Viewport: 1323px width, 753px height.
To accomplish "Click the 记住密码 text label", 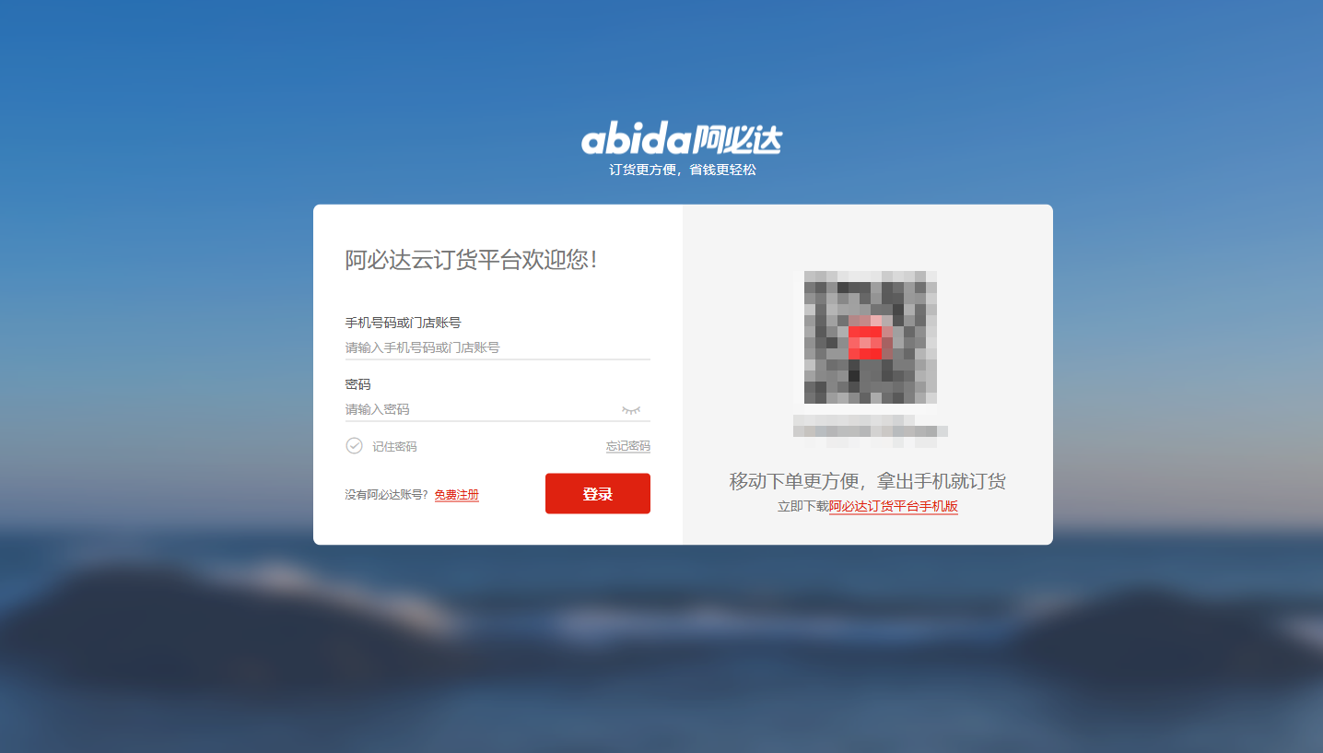I will tap(394, 447).
